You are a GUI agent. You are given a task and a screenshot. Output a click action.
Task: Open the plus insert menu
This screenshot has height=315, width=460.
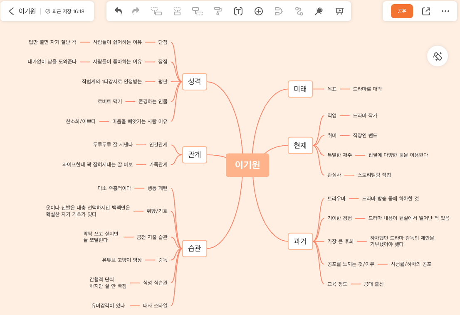(258, 12)
